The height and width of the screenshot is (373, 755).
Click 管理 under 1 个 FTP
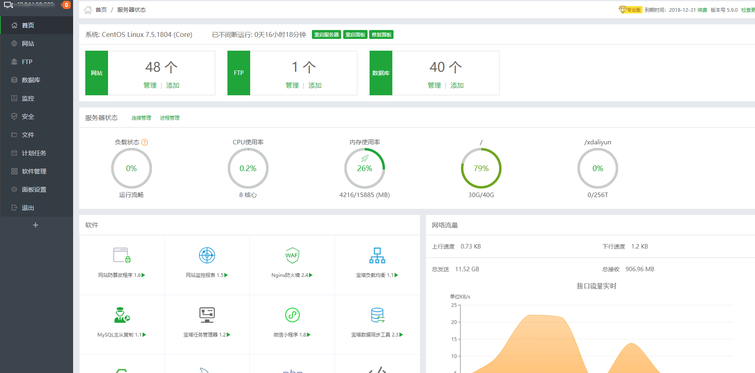click(x=292, y=86)
